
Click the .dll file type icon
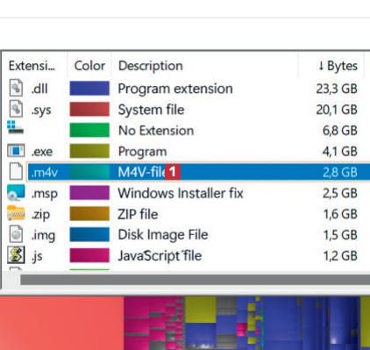tap(16, 88)
